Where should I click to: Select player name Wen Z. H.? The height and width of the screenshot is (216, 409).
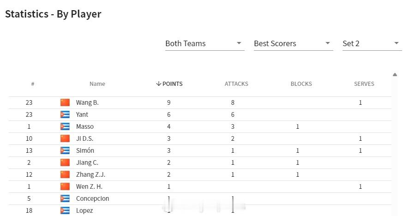point(89,186)
